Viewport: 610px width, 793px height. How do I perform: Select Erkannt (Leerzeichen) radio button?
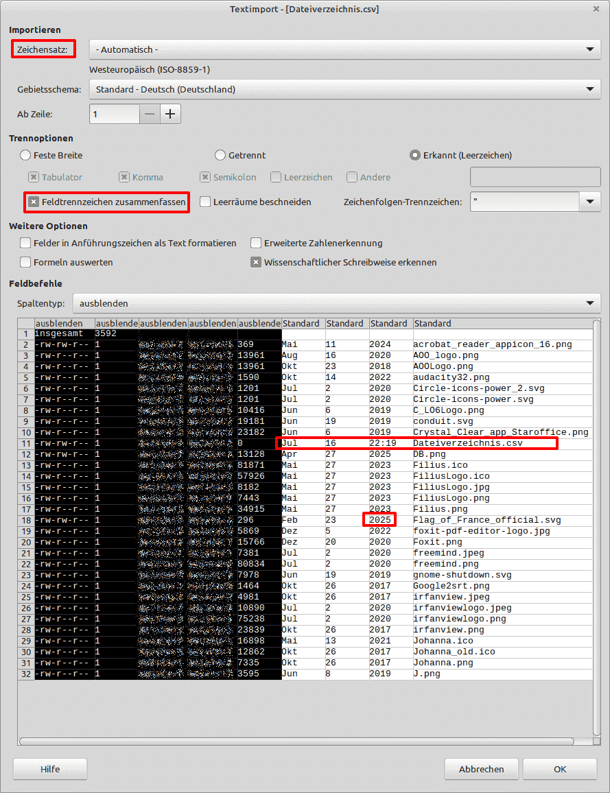click(x=415, y=155)
